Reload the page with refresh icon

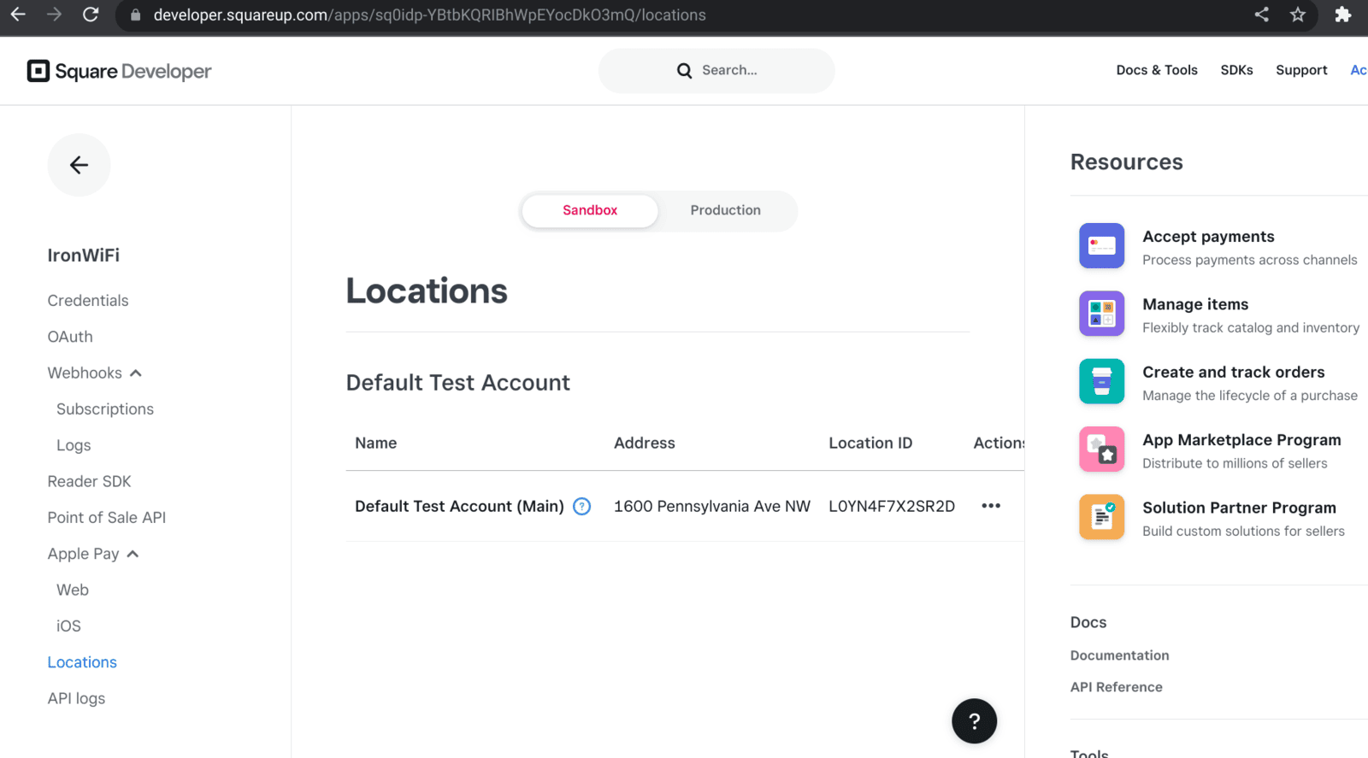point(91,15)
